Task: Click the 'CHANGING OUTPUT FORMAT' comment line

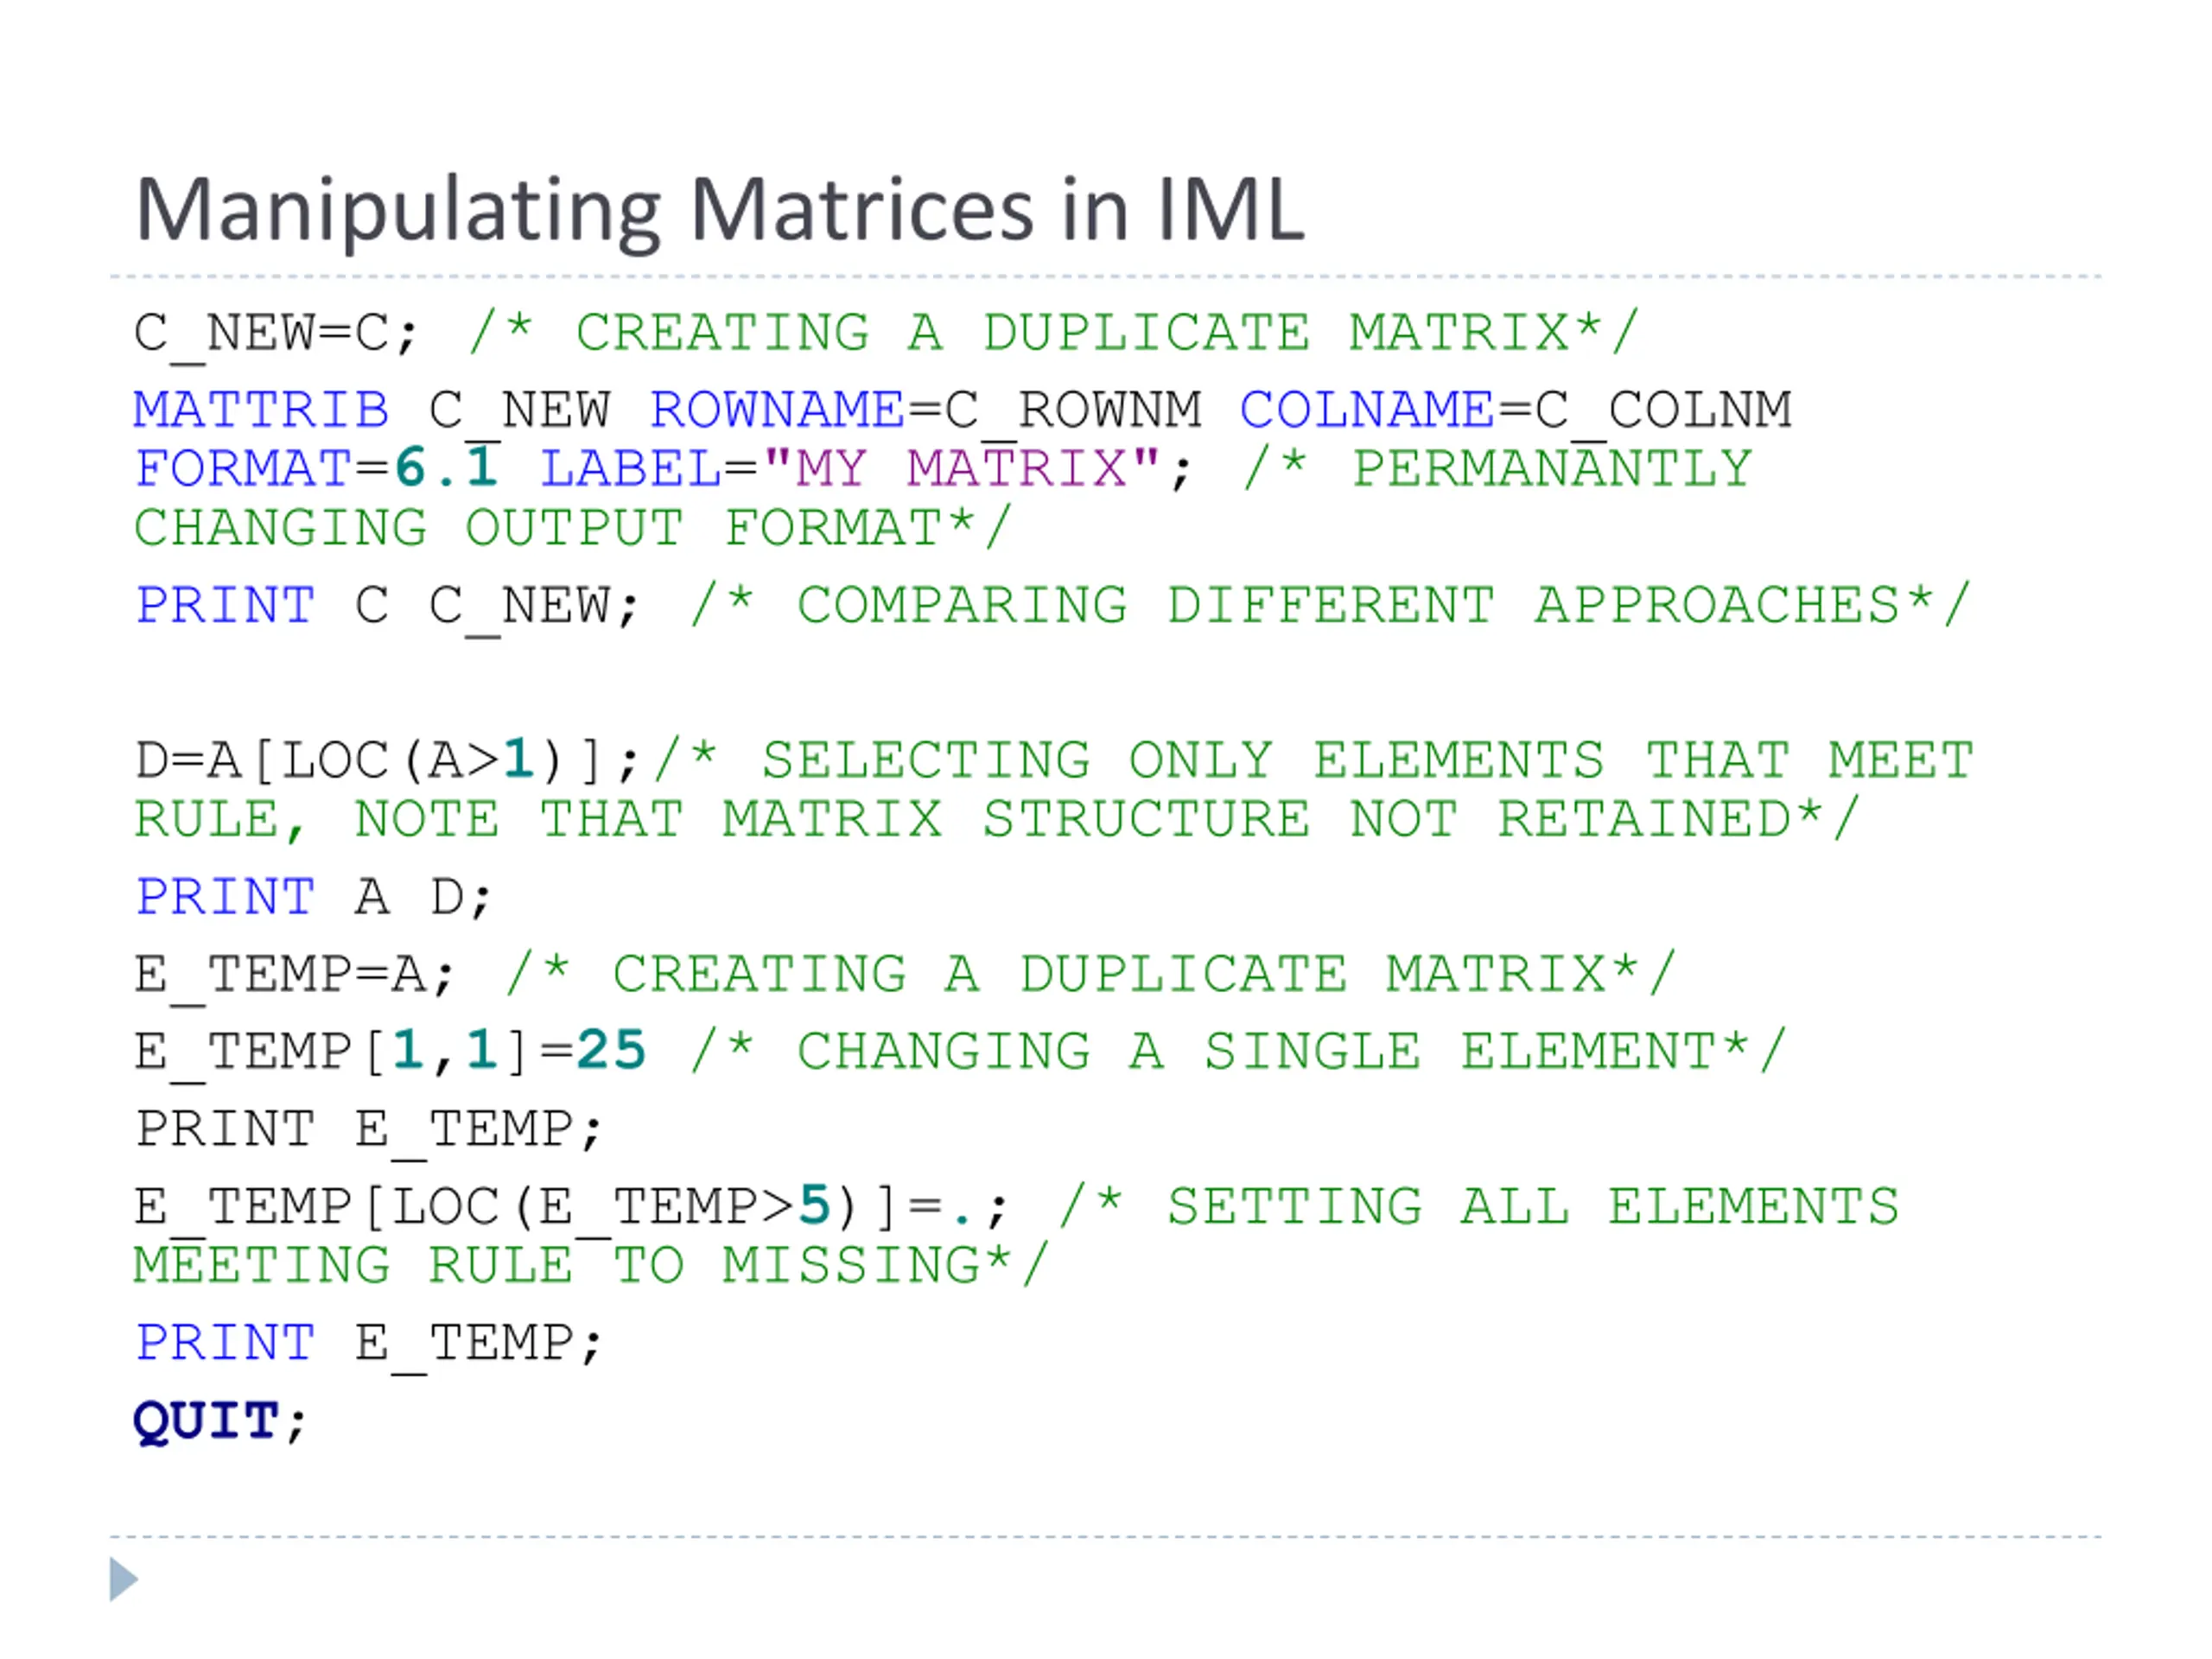Action: point(574,528)
